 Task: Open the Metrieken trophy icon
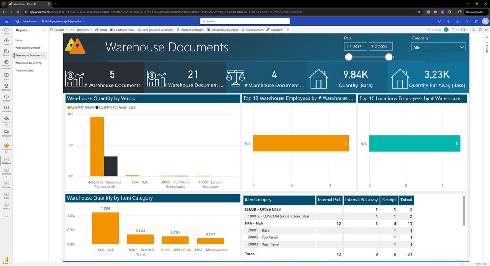(x=6, y=86)
